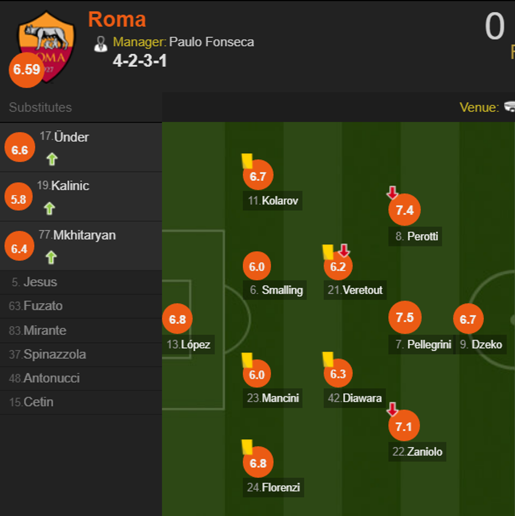This screenshot has width=515, height=516.
Task: Select Dzeko's 6.7 rating badge
Action: [x=468, y=319]
